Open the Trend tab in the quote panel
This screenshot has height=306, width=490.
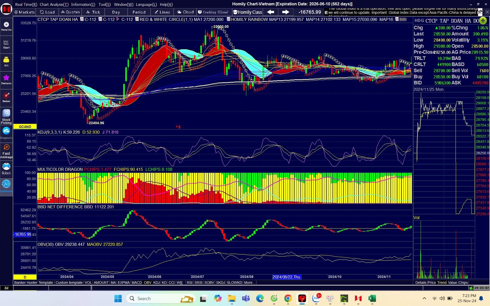pyautogui.click(x=442, y=283)
